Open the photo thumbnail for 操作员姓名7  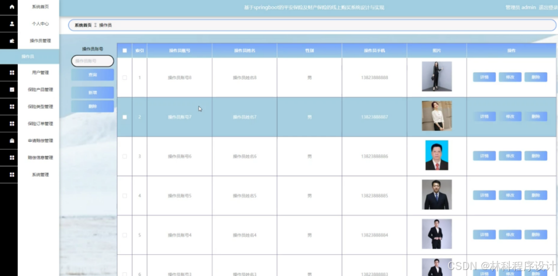coord(436,116)
